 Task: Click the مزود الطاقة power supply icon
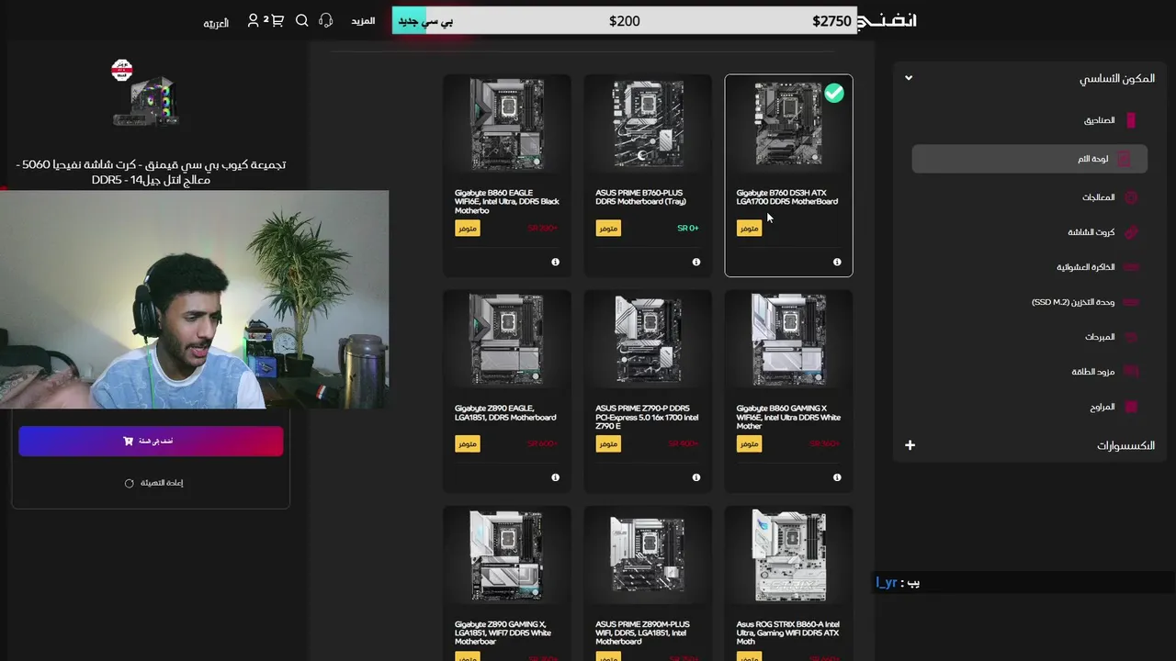point(1131,372)
